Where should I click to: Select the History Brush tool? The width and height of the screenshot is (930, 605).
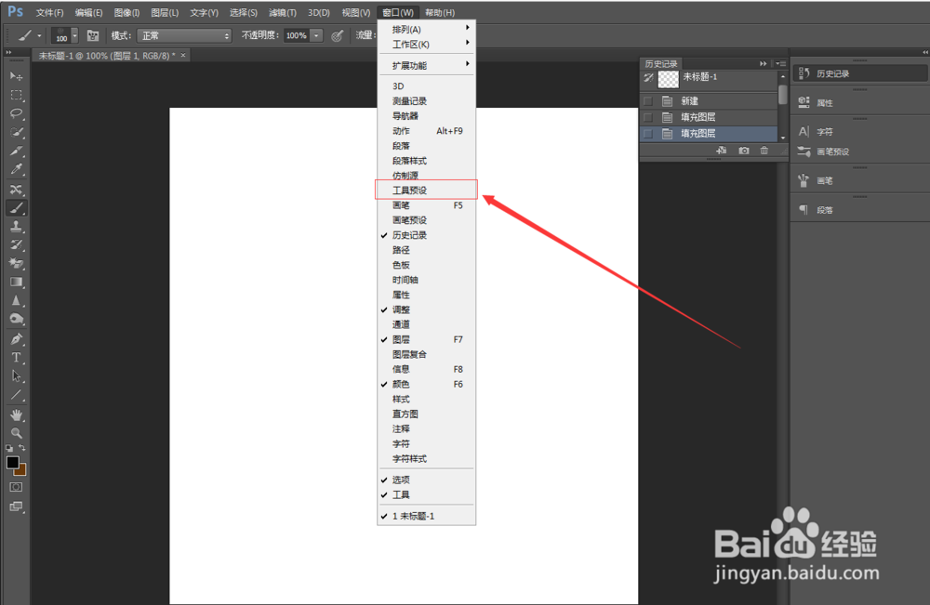[x=16, y=244]
